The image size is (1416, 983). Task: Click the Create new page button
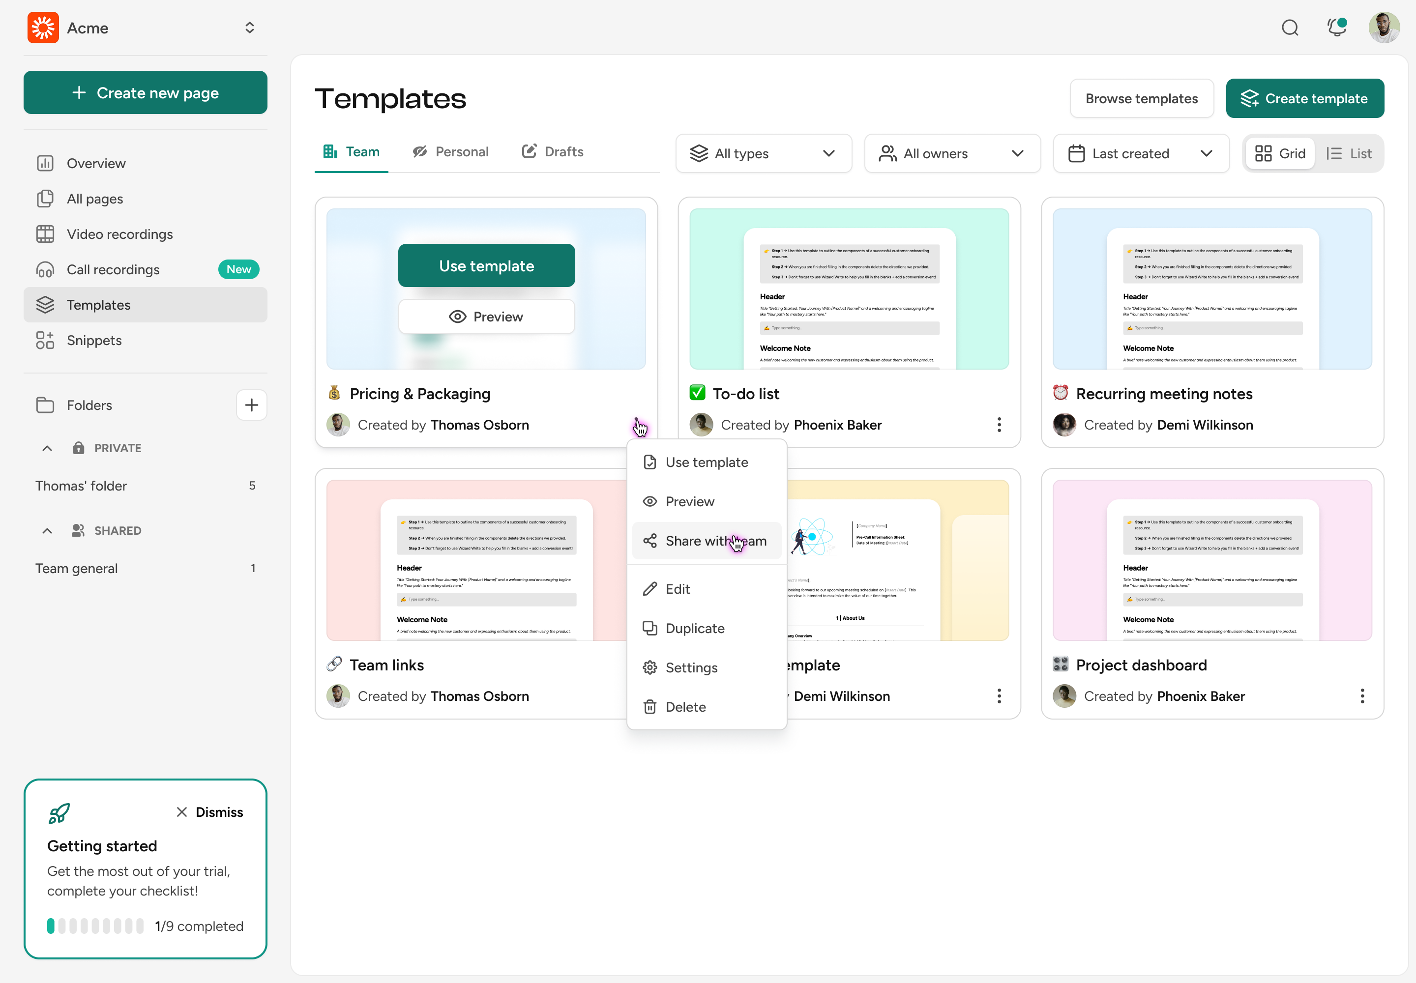146,92
